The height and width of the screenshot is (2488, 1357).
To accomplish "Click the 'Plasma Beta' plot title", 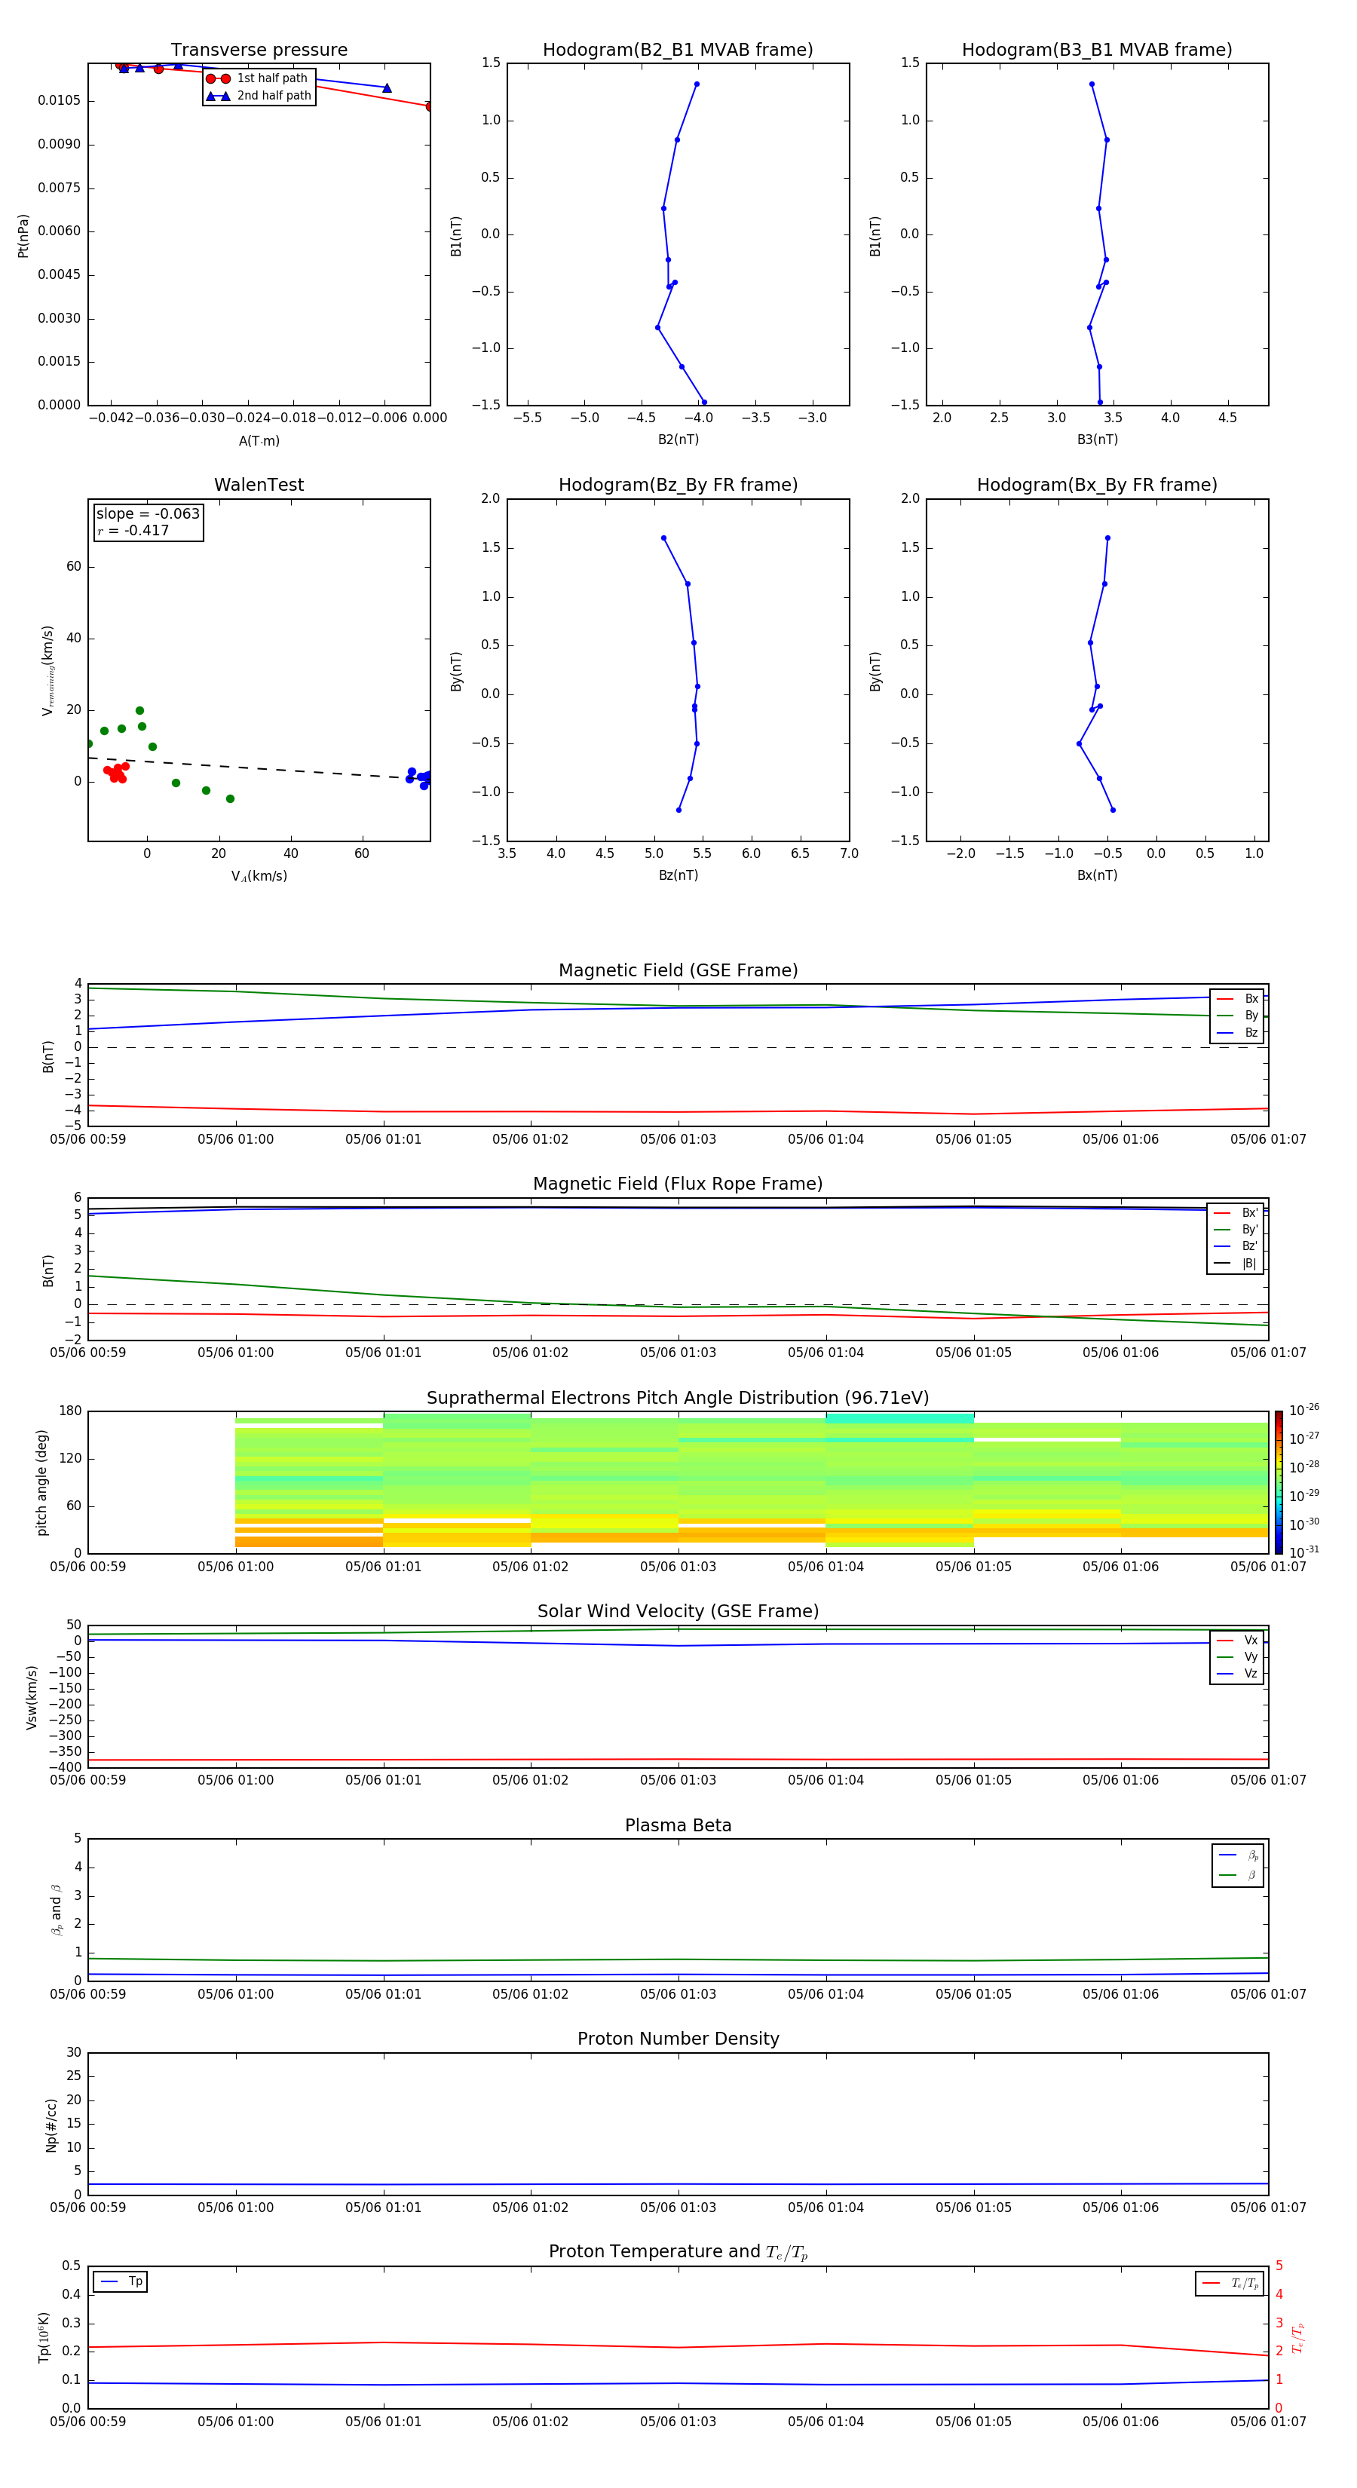I will [x=678, y=1825].
